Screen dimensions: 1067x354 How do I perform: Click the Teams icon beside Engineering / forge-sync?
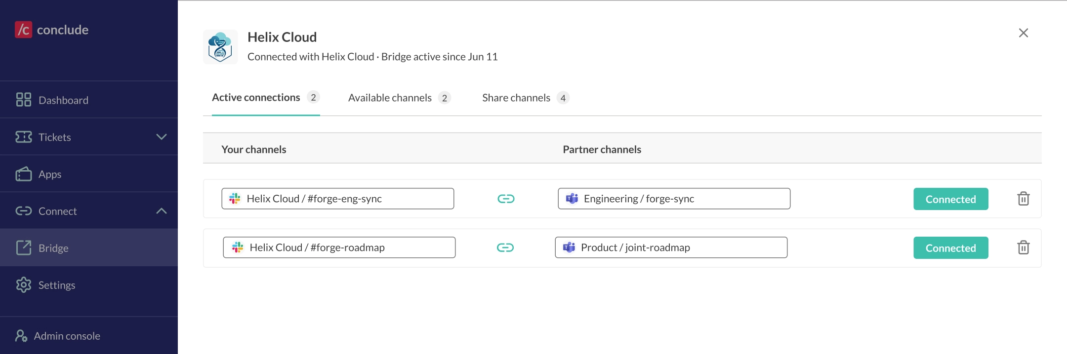pos(572,198)
